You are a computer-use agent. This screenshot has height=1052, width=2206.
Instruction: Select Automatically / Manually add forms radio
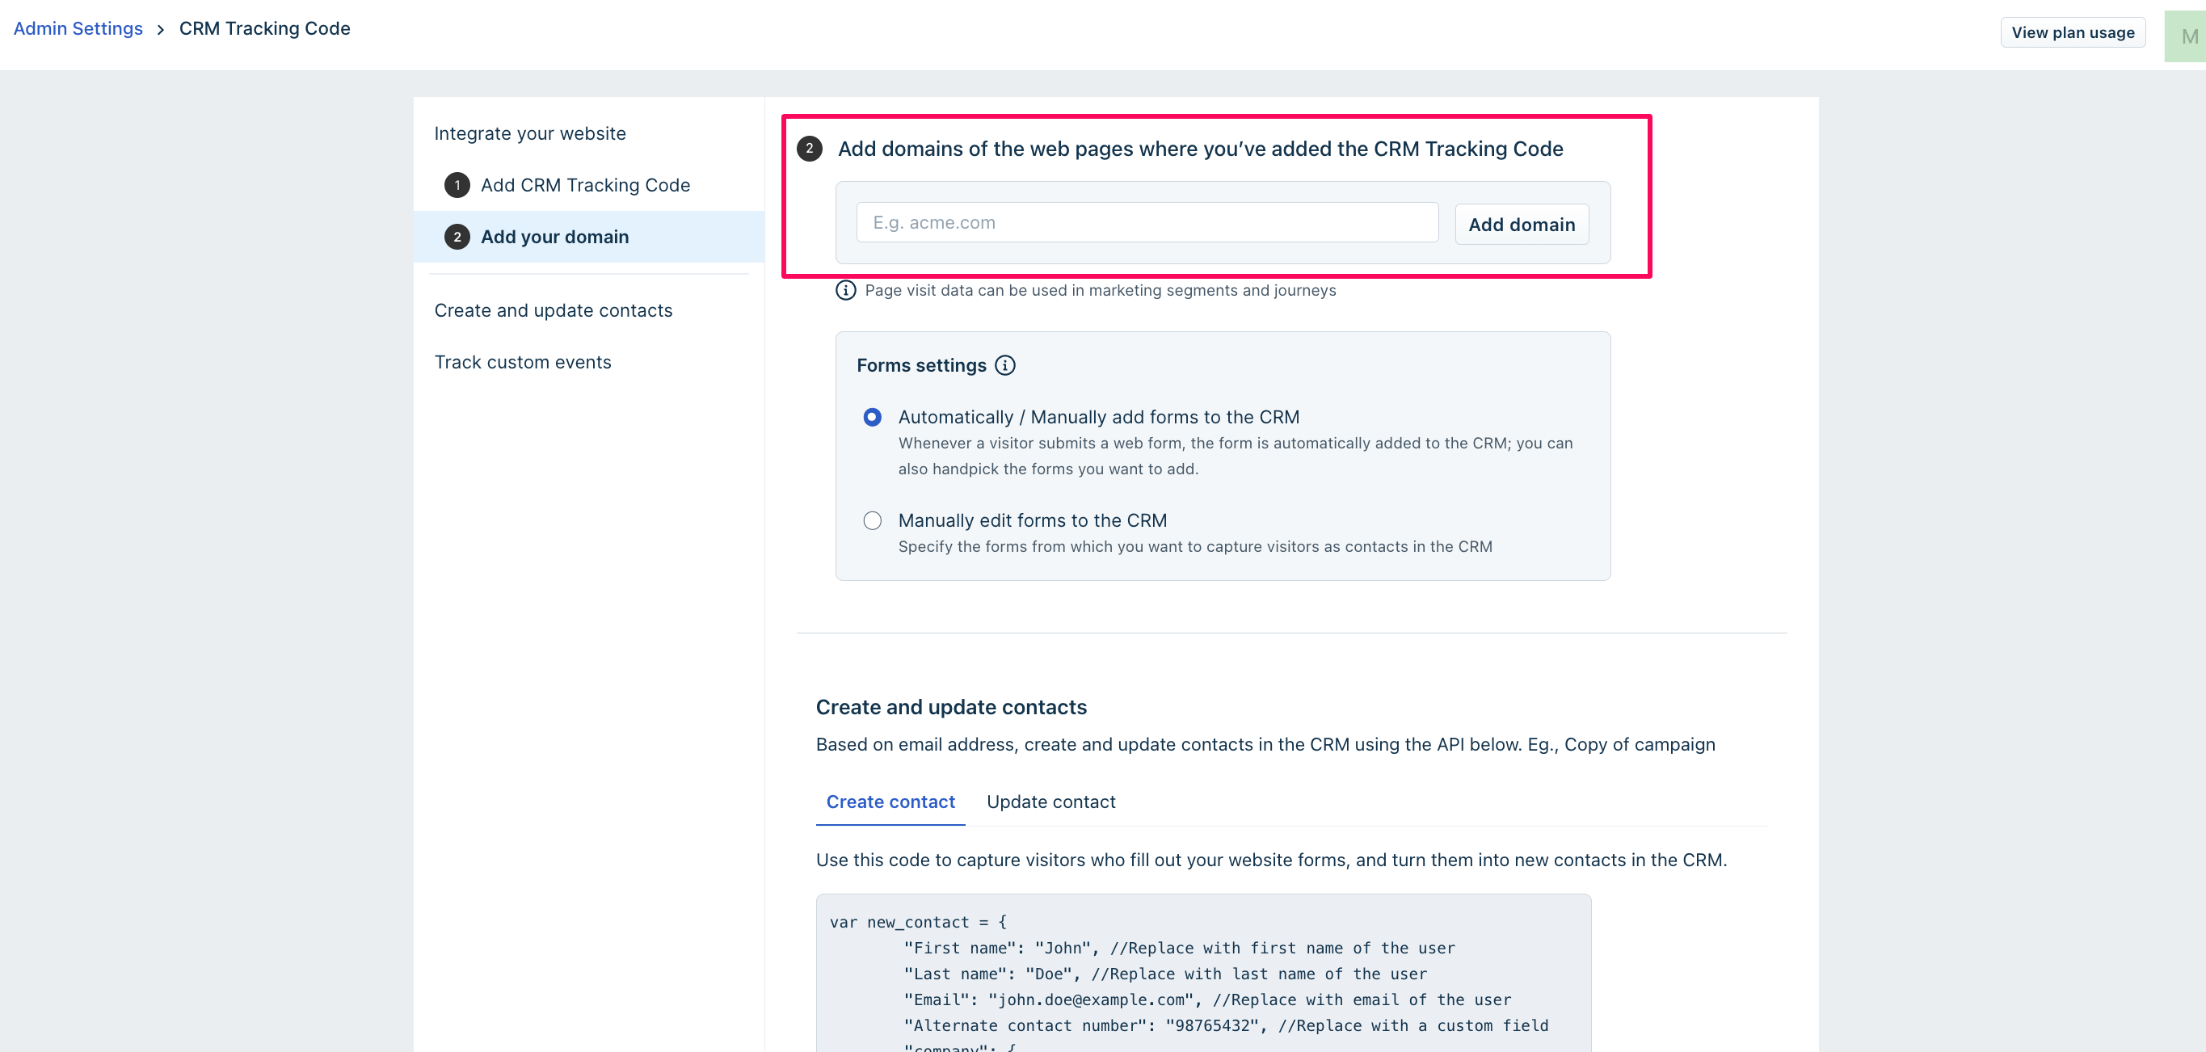pyautogui.click(x=872, y=418)
